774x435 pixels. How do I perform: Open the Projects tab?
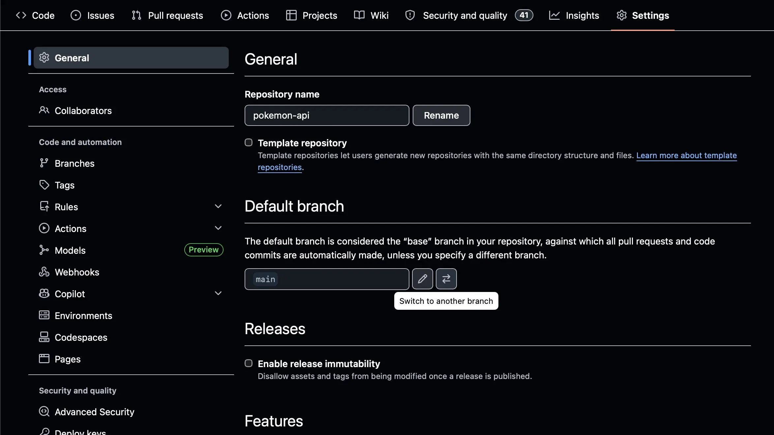pos(312,15)
